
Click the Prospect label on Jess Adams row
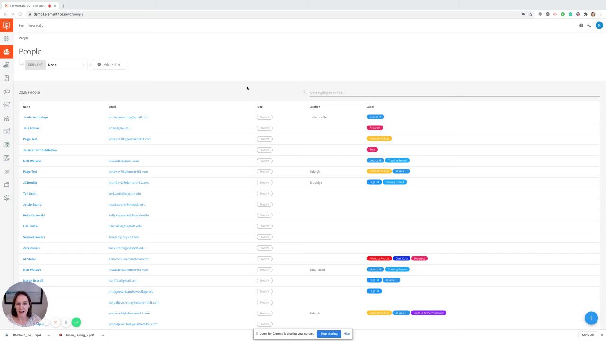click(375, 128)
